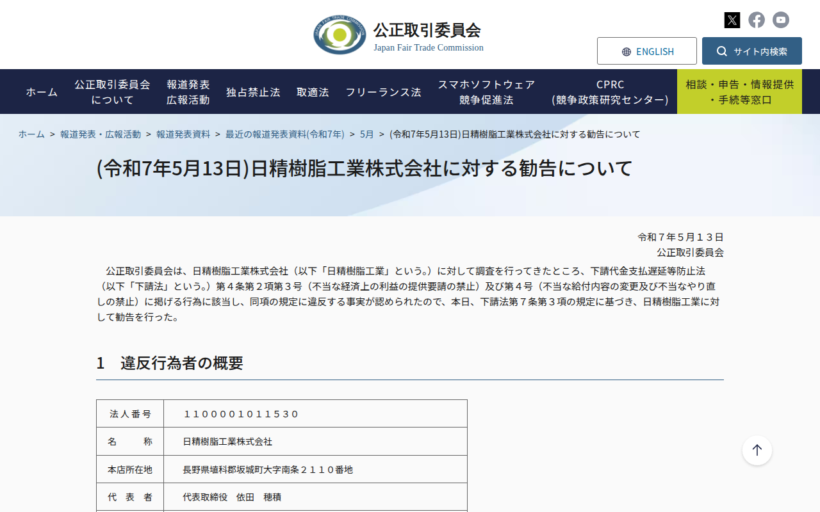The height and width of the screenshot is (512, 820).
Task: Click address cell 長野県埴科郡坂城町大字南条２１１０番地
Action: click(315, 470)
